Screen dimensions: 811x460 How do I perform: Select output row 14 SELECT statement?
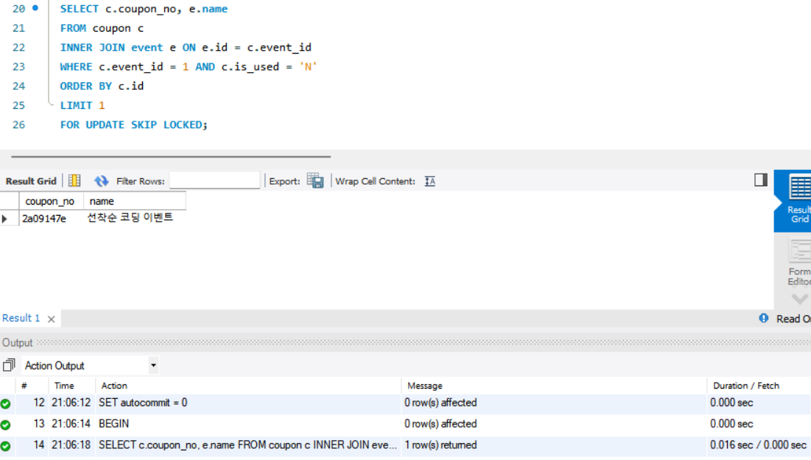tap(405, 445)
